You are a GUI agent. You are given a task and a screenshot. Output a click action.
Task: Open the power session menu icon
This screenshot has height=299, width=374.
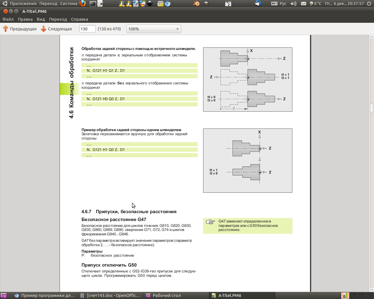[x=369, y=4]
